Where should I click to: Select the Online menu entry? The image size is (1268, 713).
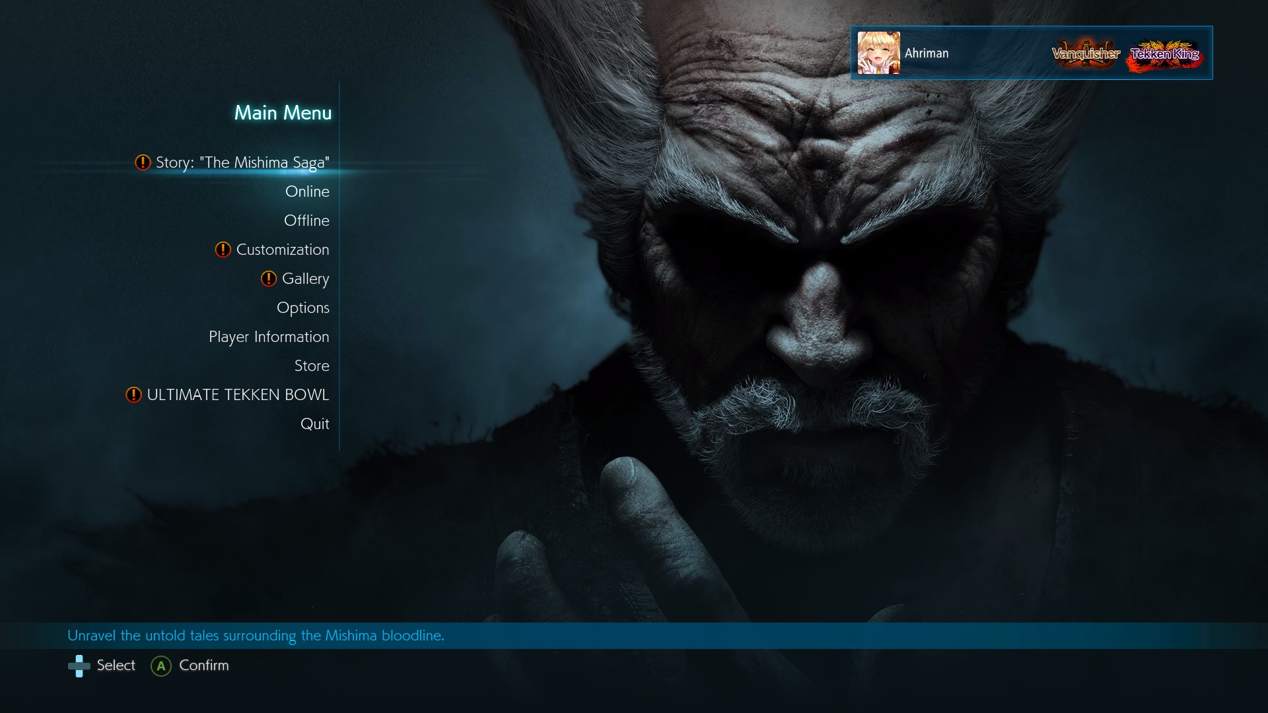307,191
